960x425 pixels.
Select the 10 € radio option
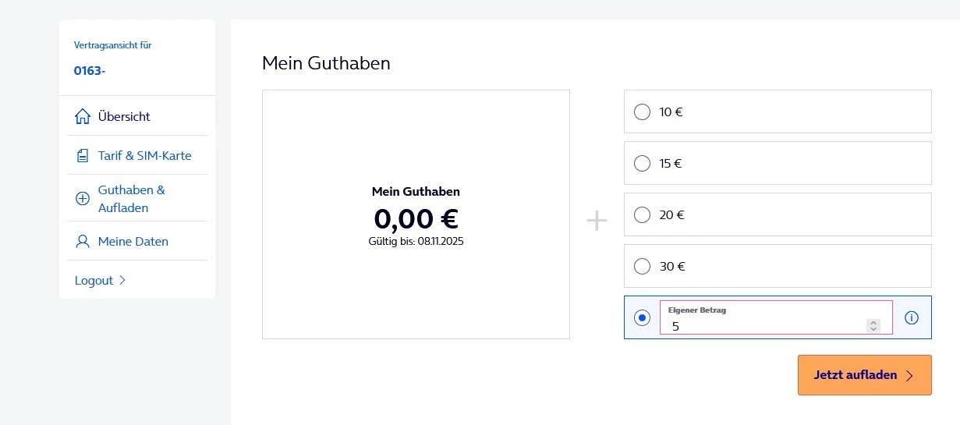click(x=642, y=112)
